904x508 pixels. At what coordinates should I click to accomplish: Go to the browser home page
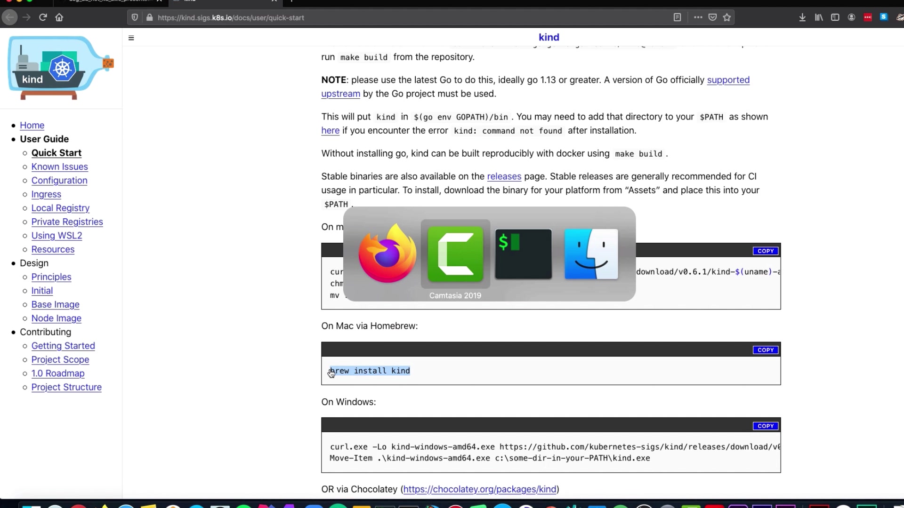coord(59,17)
